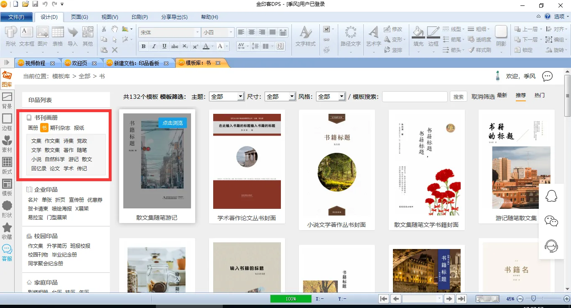The width and height of the screenshot is (571, 308).
Task: Click the Bold formatting button
Action: pyautogui.click(x=143, y=46)
